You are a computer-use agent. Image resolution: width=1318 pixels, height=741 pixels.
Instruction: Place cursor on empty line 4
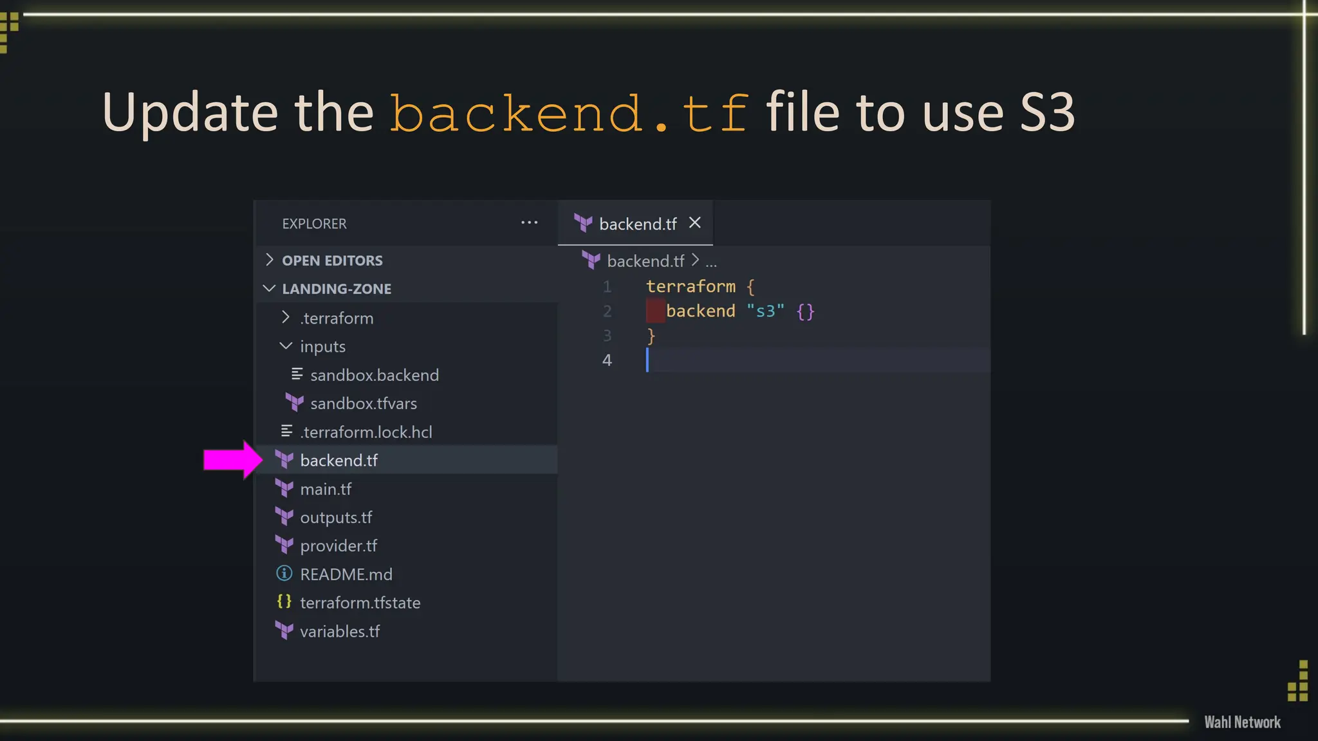point(817,360)
